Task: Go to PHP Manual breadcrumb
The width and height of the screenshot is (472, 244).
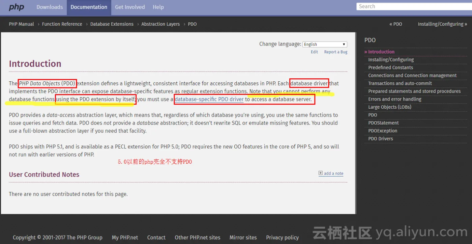Action: point(22,24)
